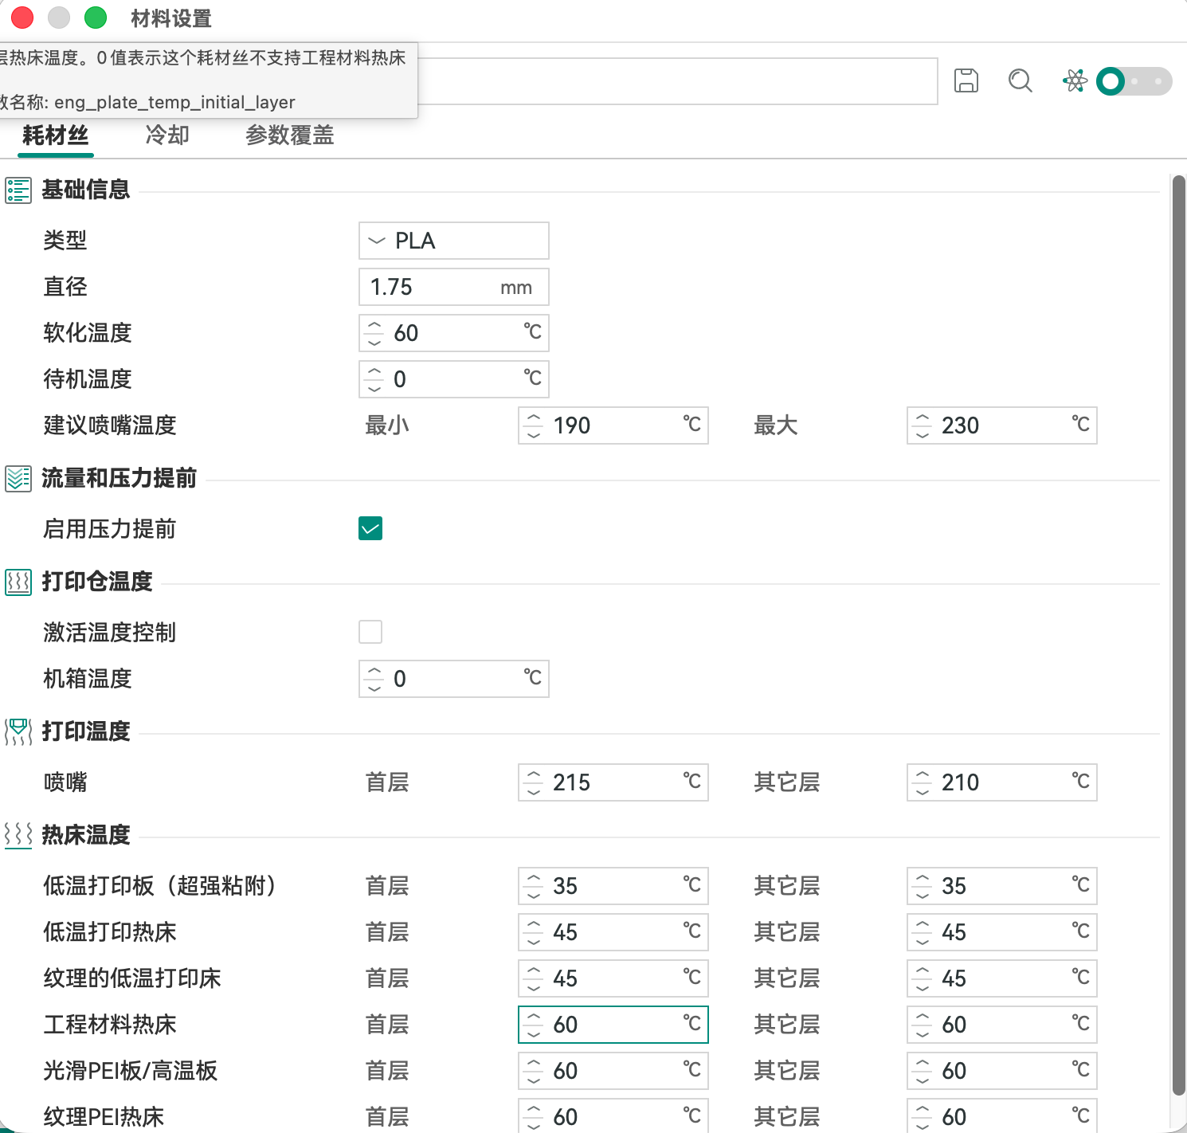Click 低温打印热床 其它层 45 field
The width and height of the screenshot is (1187, 1133).
click(1002, 932)
